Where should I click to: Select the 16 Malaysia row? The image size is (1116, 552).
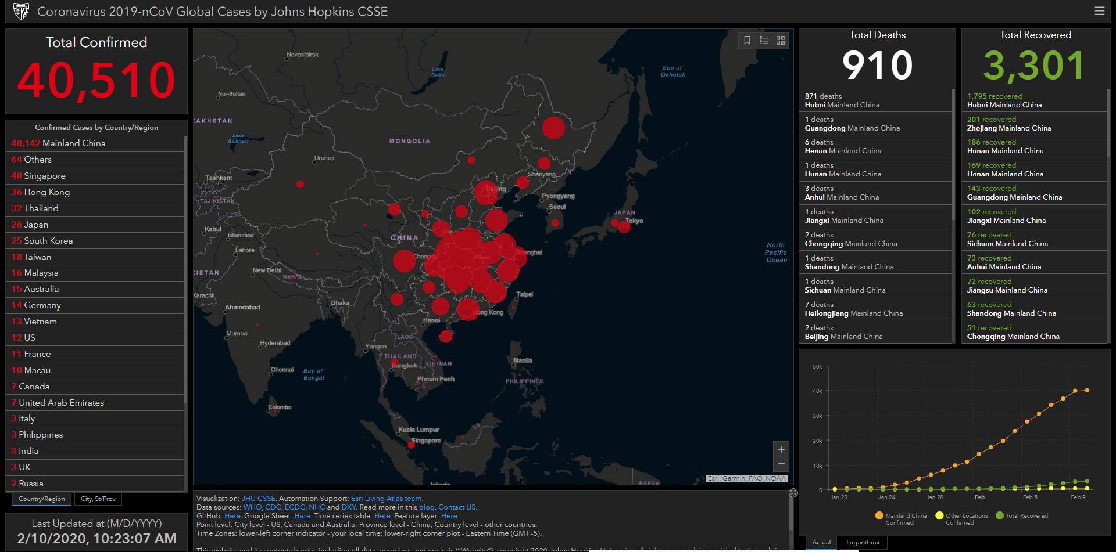tap(96, 273)
